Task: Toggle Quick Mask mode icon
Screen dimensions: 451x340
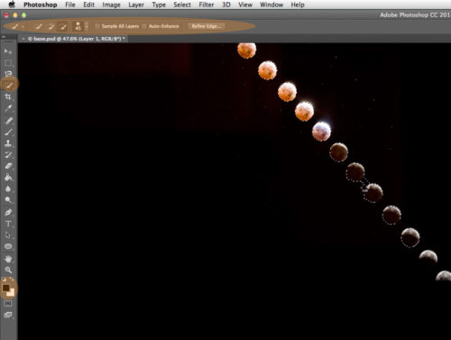Action: tap(8, 303)
